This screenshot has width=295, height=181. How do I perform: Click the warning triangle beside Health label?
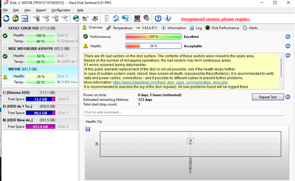pos(86,46)
